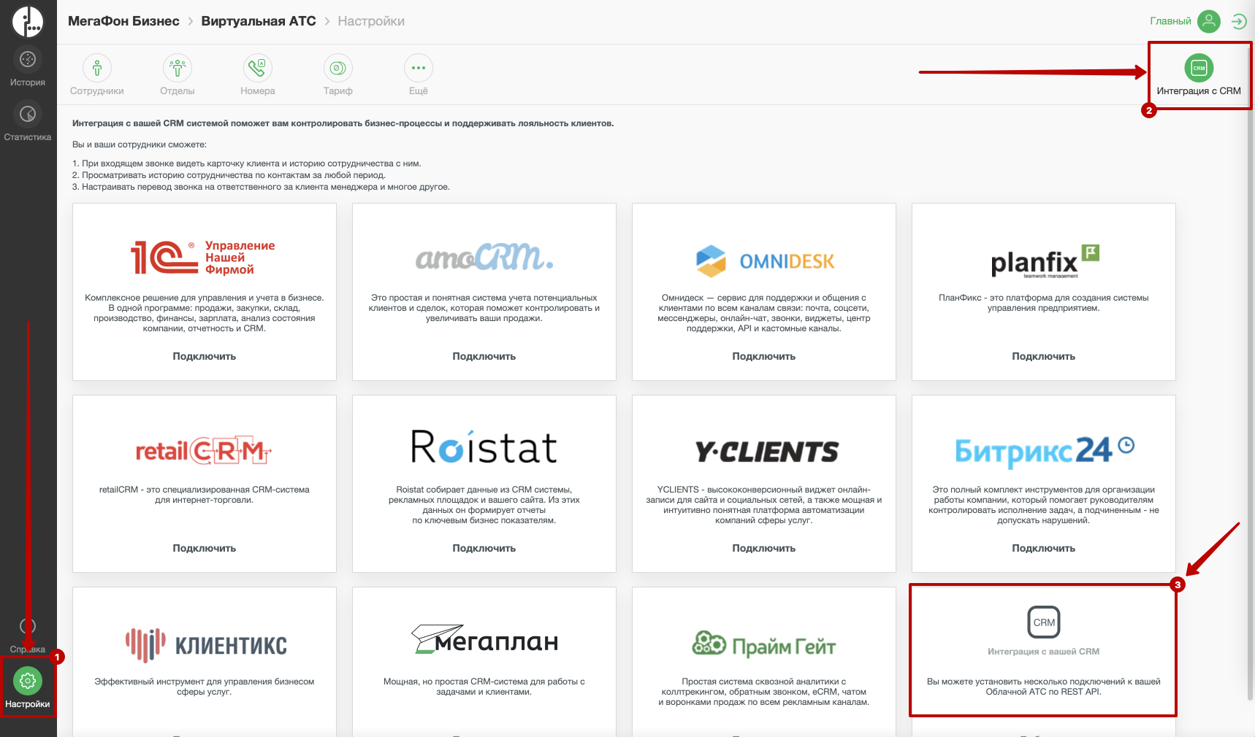Click the logout arrow icon
Image resolution: width=1255 pixels, height=737 pixels.
click(1239, 21)
